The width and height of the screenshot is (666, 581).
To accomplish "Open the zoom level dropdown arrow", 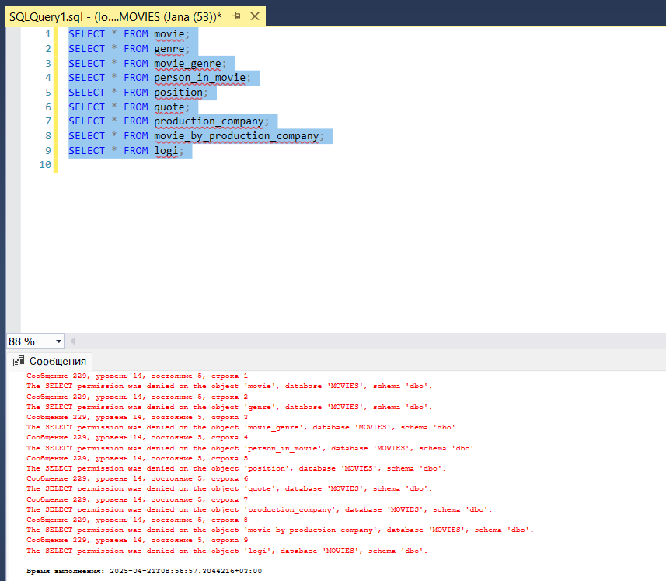I will tap(58, 341).
